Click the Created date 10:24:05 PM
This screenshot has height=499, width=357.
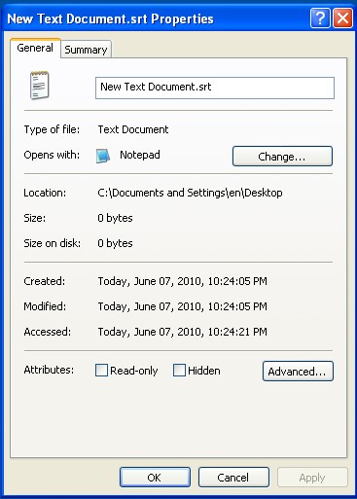click(x=183, y=281)
